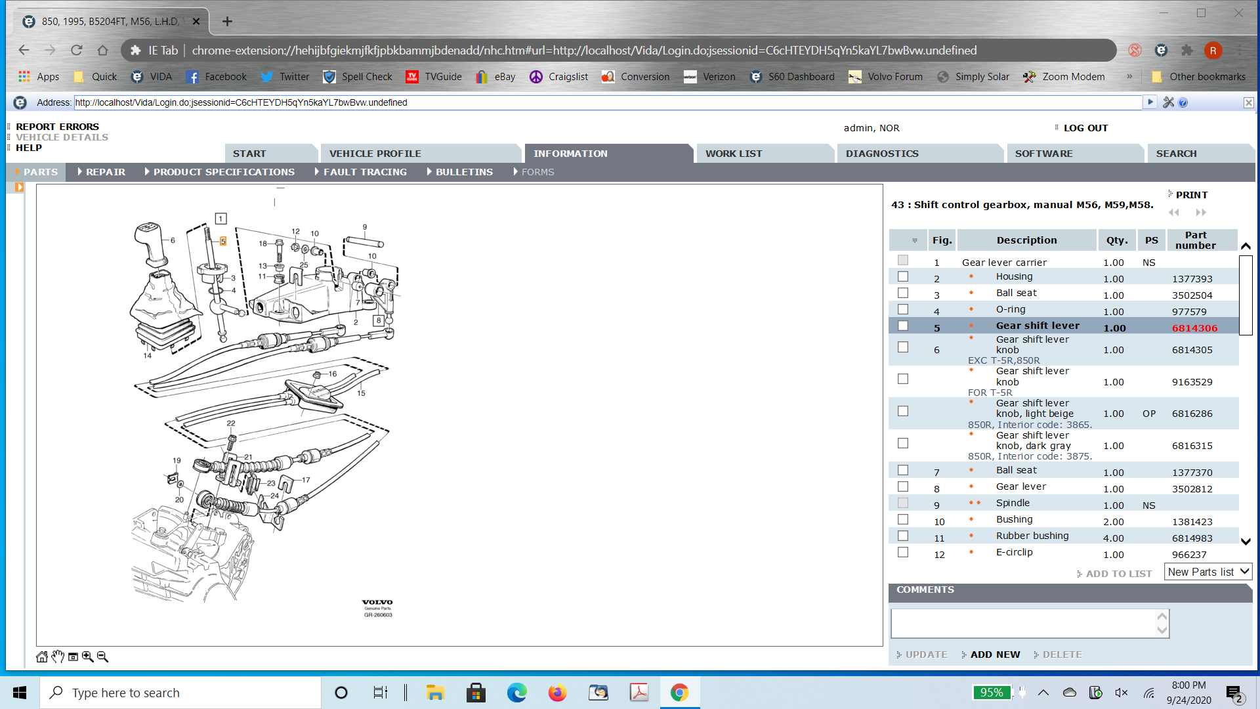Click the LOG OUT link
Image resolution: width=1260 pixels, height=709 pixels.
(x=1085, y=128)
